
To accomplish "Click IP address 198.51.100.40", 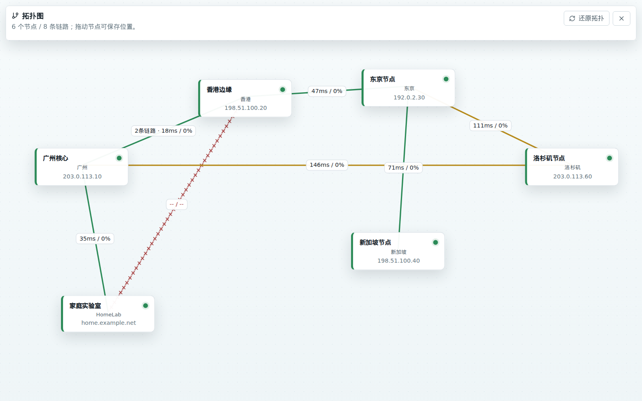I will (398, 261).
